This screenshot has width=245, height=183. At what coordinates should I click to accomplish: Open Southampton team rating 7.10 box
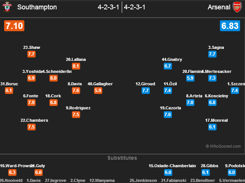tap(14, 26)
